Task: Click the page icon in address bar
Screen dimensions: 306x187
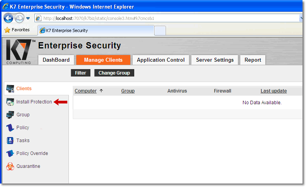Action: (x=38, y=18)
